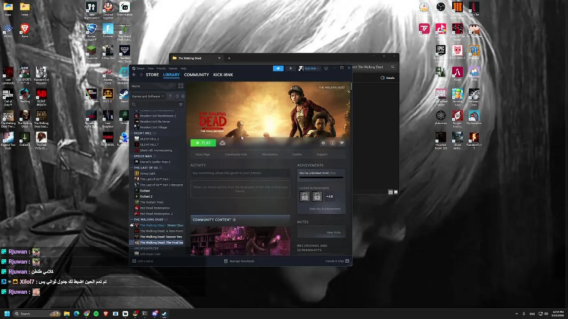Open the game info icon

coord(332,143)
